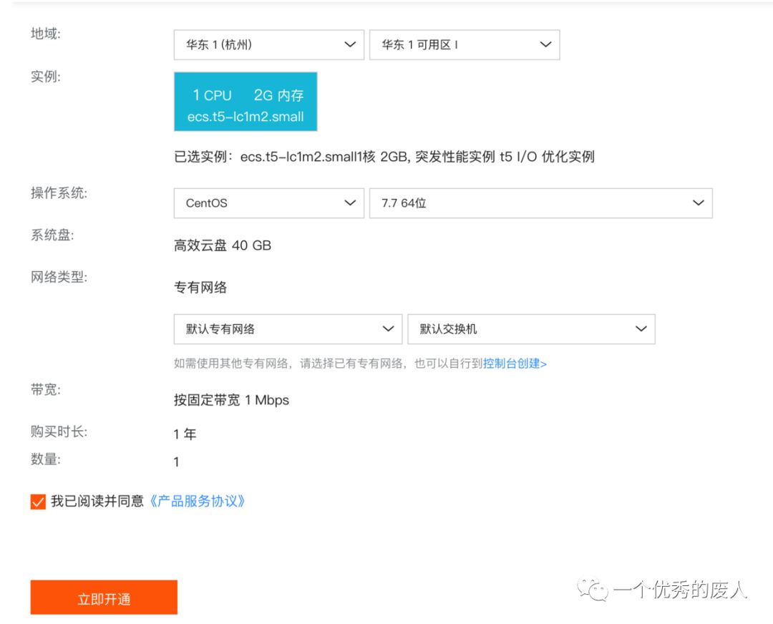Screen dimensions: 773x624
Task: Uncheck the 我已阅读并同意 agreement checkbox
Action: click(x=38, y=502)
